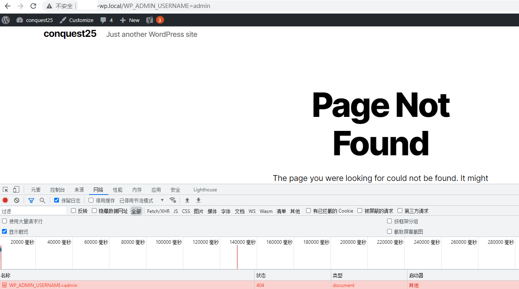This screenshot has height=289, width=519.
Task: Click the inspect element picker icon
Action: pyautogui.click(x=6, y=190)
